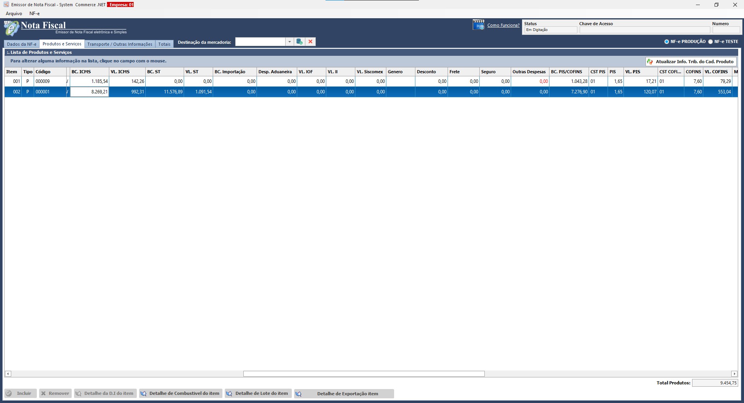Select item 001 BC. ICMS cell
Screen dimensions: 744x403
pyautogui.click(x=90, y=81)
